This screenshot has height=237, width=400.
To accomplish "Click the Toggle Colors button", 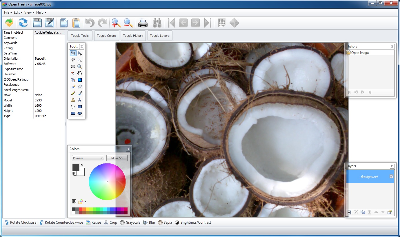I will pyautogui.click(x=106, y=36).
